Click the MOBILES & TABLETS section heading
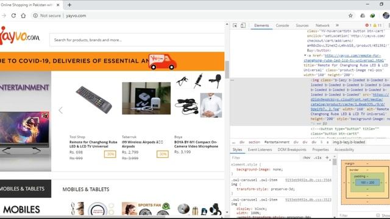The height and width of the screenshot is (219, 390). 86,189
